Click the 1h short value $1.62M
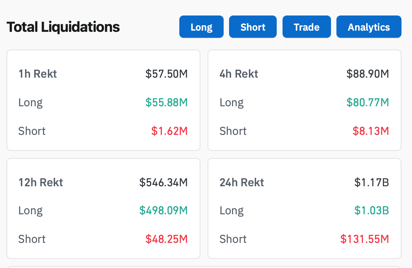This screenshot has height=268, width=412. pyautogui.click(x=169, y=131)
